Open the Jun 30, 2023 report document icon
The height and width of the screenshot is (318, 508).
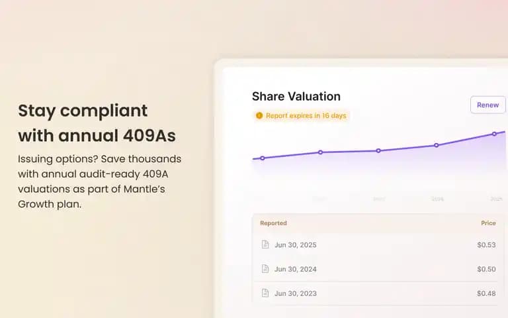(x=265, y=293)
